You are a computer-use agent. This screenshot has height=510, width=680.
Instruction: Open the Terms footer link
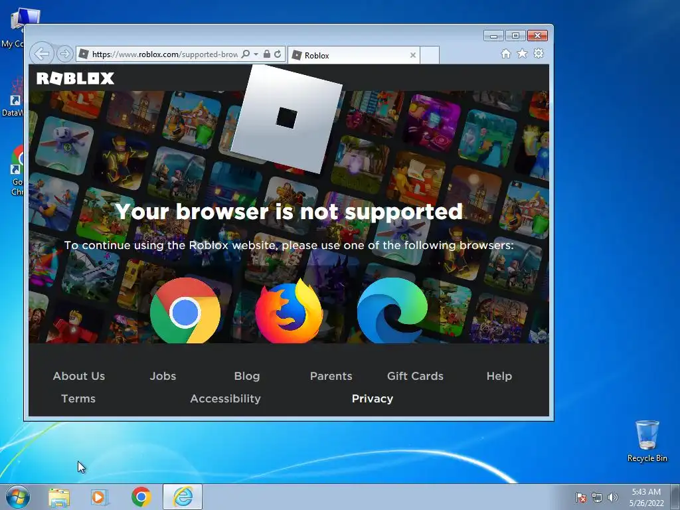(x=78, y=398)
